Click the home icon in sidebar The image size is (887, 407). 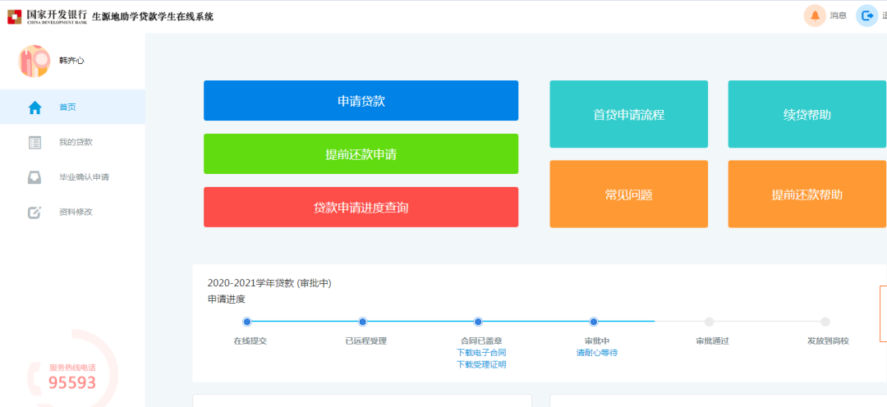point(34,107)
